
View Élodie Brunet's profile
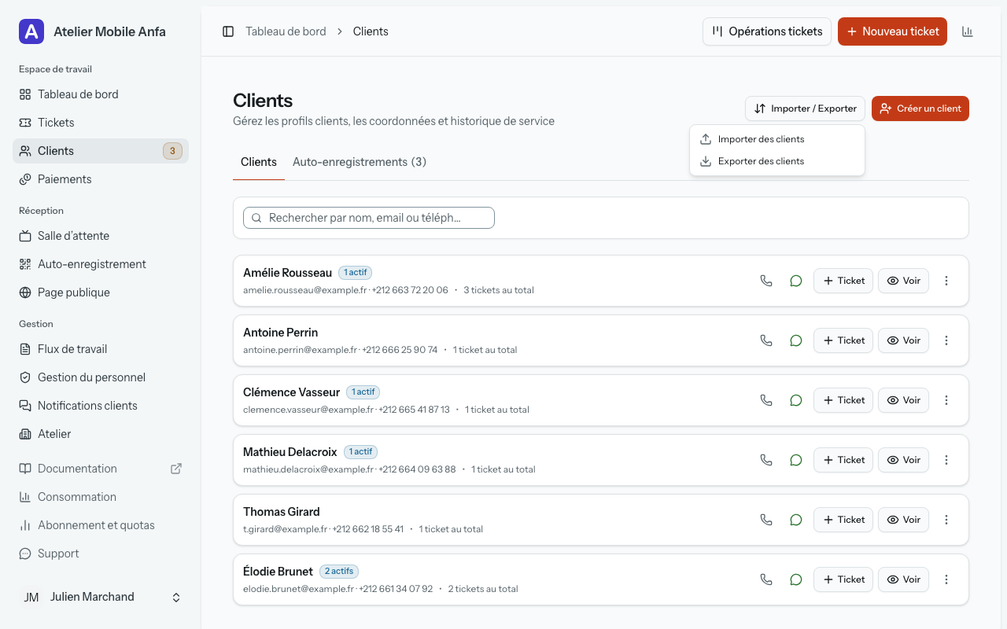click(903, 579)
